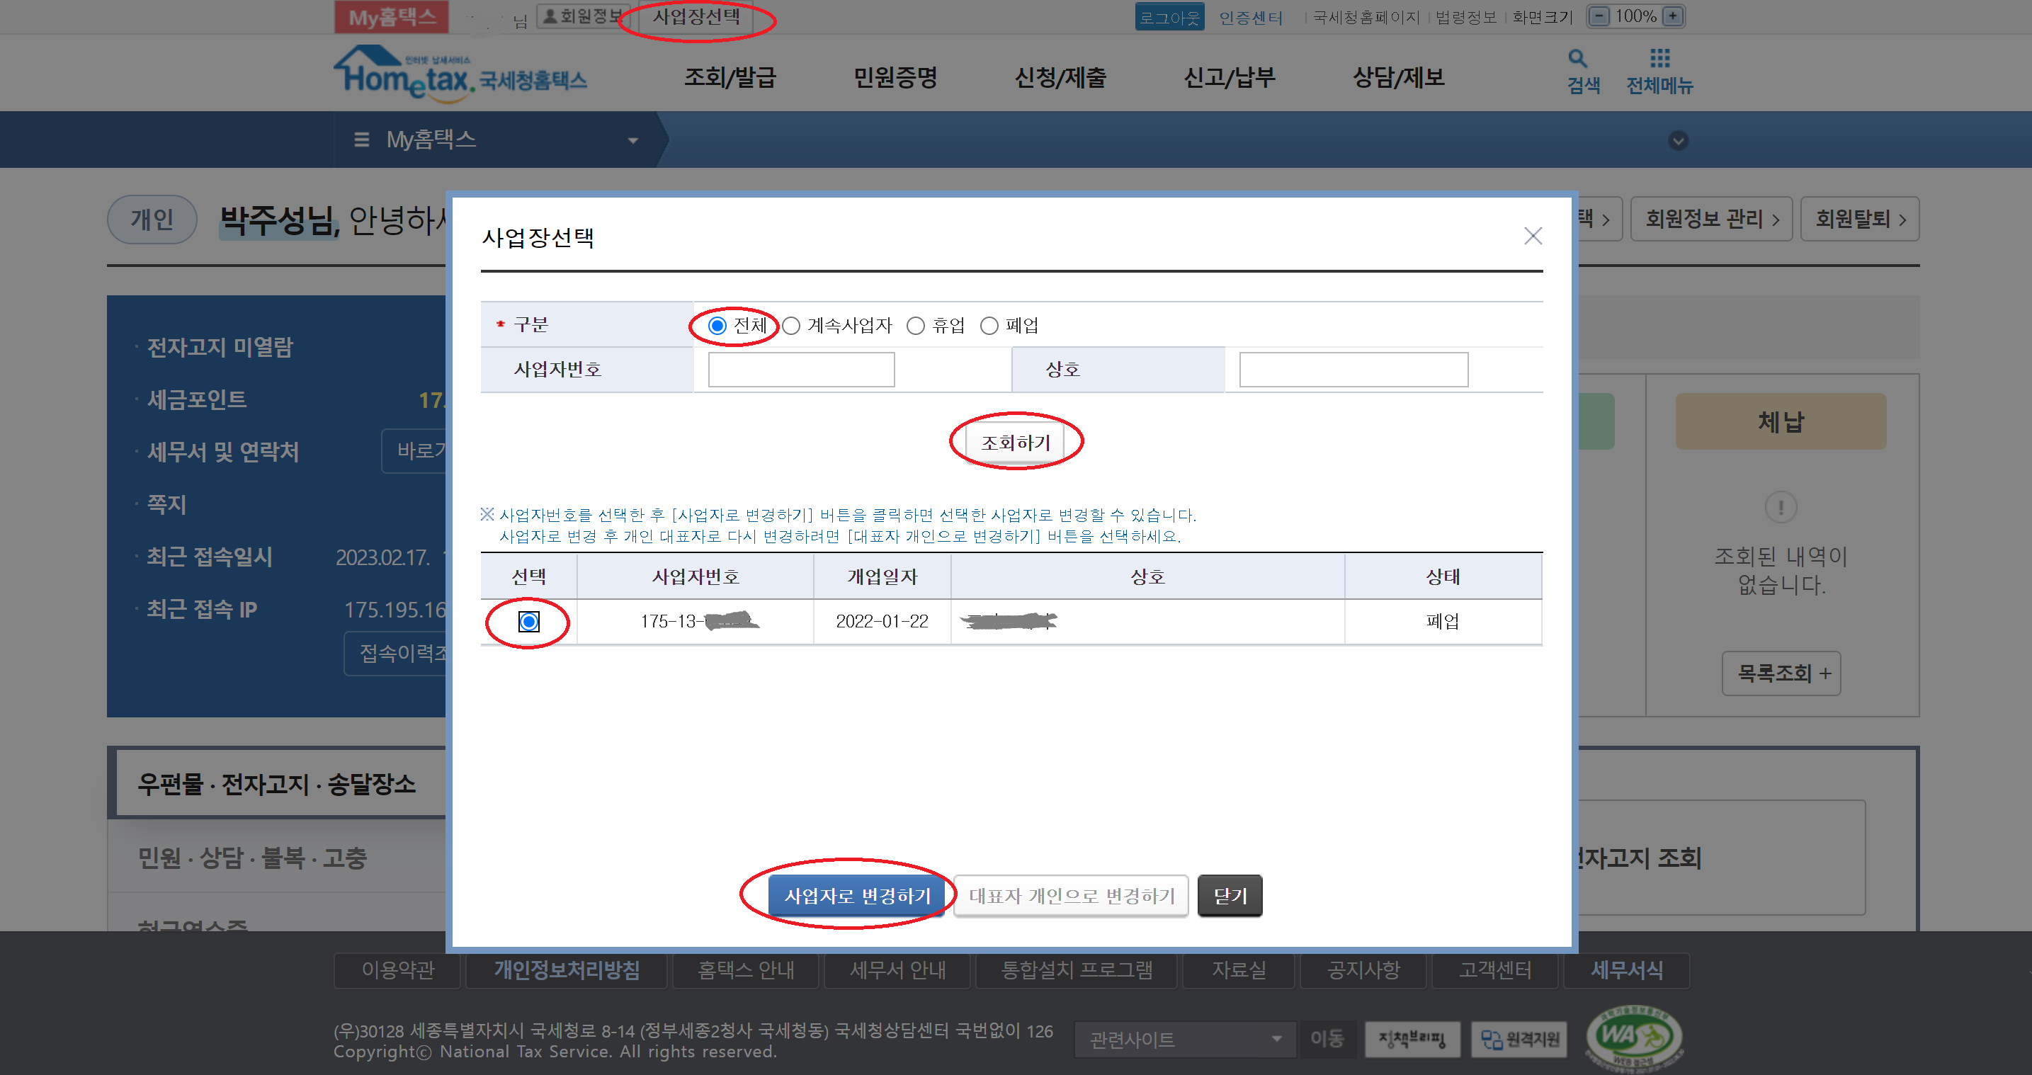Viewport: 2032px width, 1075px height.
Task: Open 개인정보처리방침 footer link
Action: (567, 970)
